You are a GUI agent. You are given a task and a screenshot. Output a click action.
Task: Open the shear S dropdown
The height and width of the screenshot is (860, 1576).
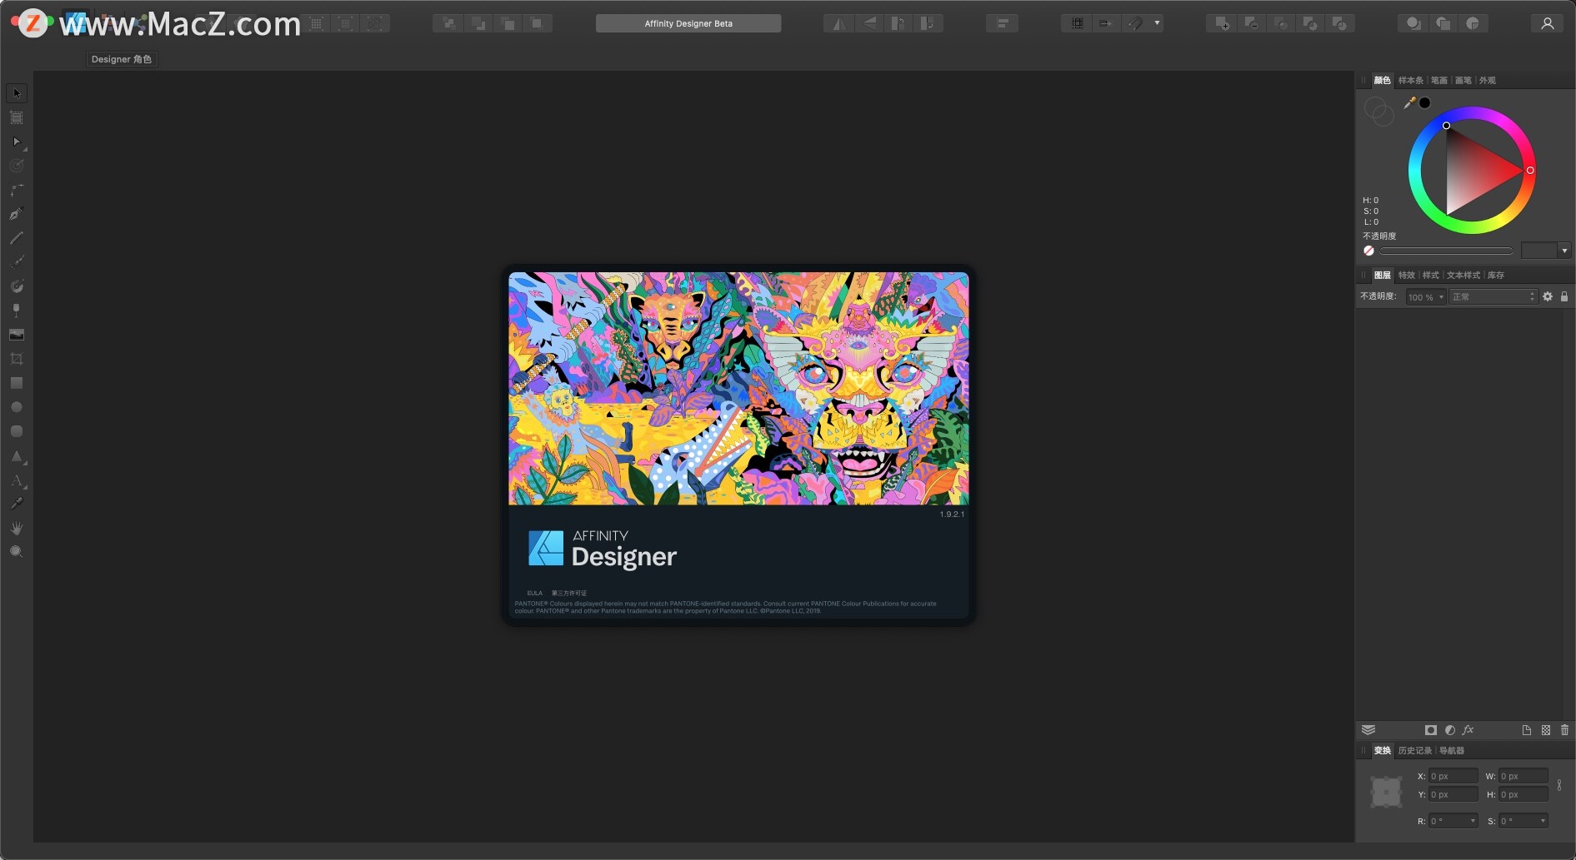coord(1543,821)
